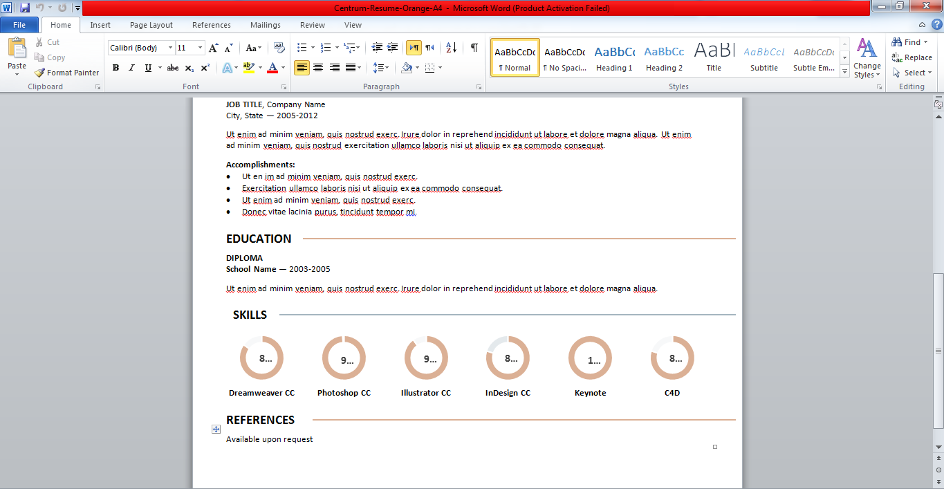Toggle Align Text Left

(302, 68)
